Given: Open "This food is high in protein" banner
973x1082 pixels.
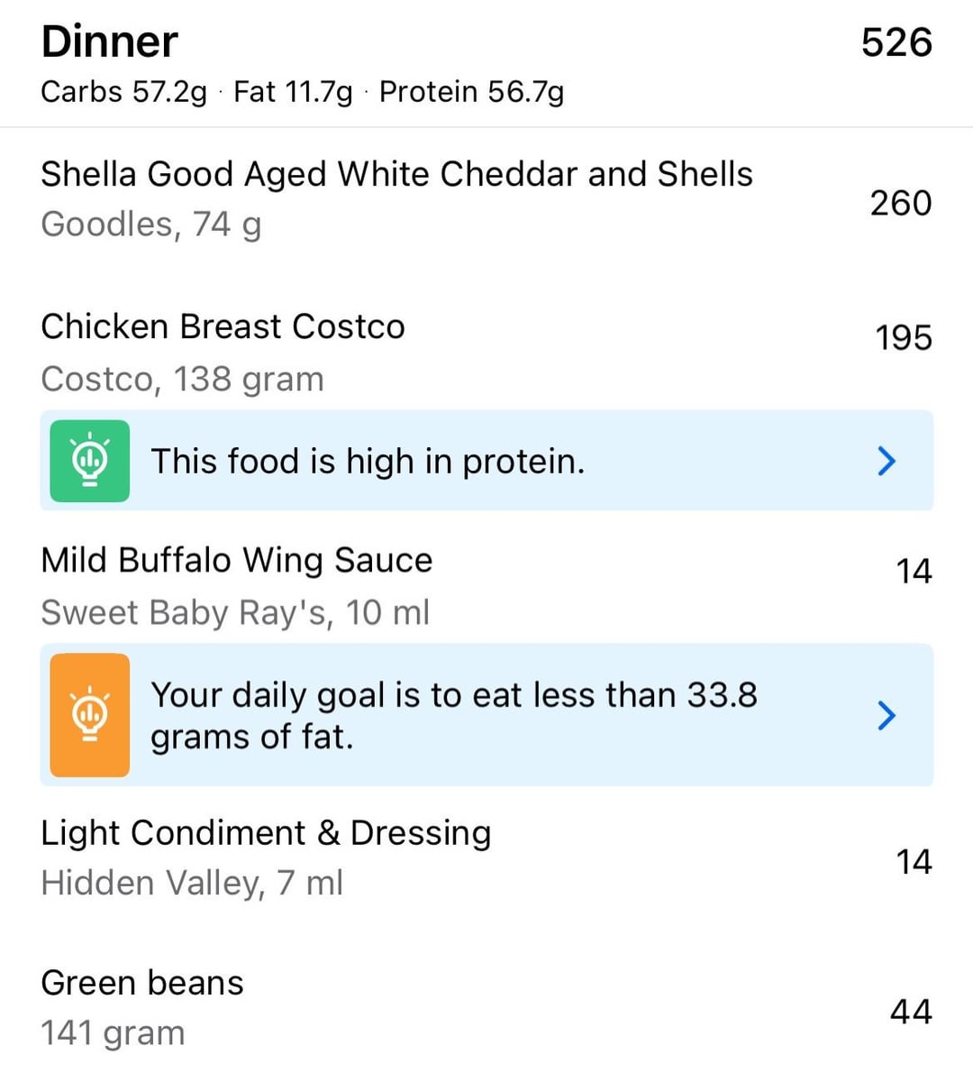Looking at the screenshot, I should 486,461.
